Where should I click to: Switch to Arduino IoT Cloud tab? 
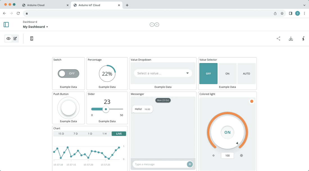tap(97, 5)
